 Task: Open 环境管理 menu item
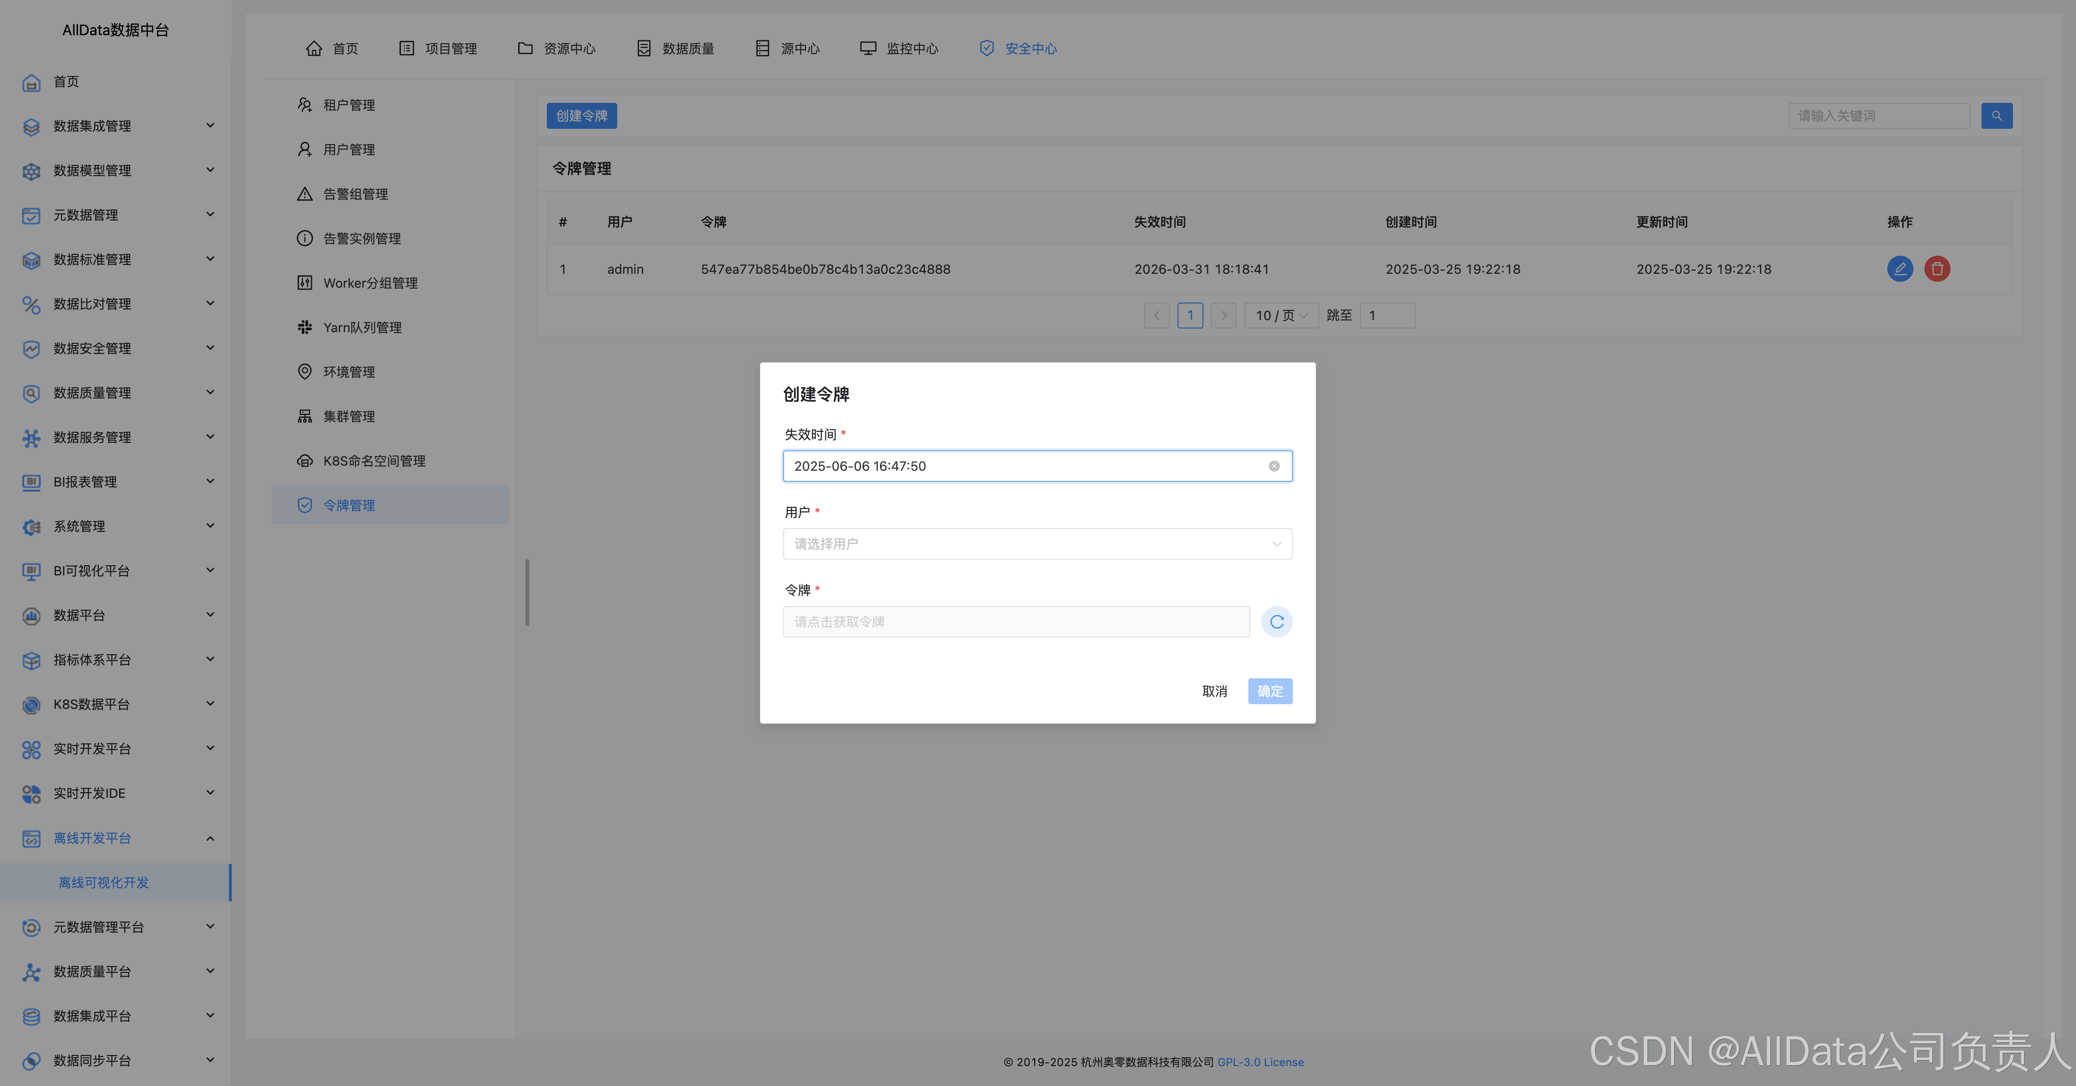click(390, 372)
